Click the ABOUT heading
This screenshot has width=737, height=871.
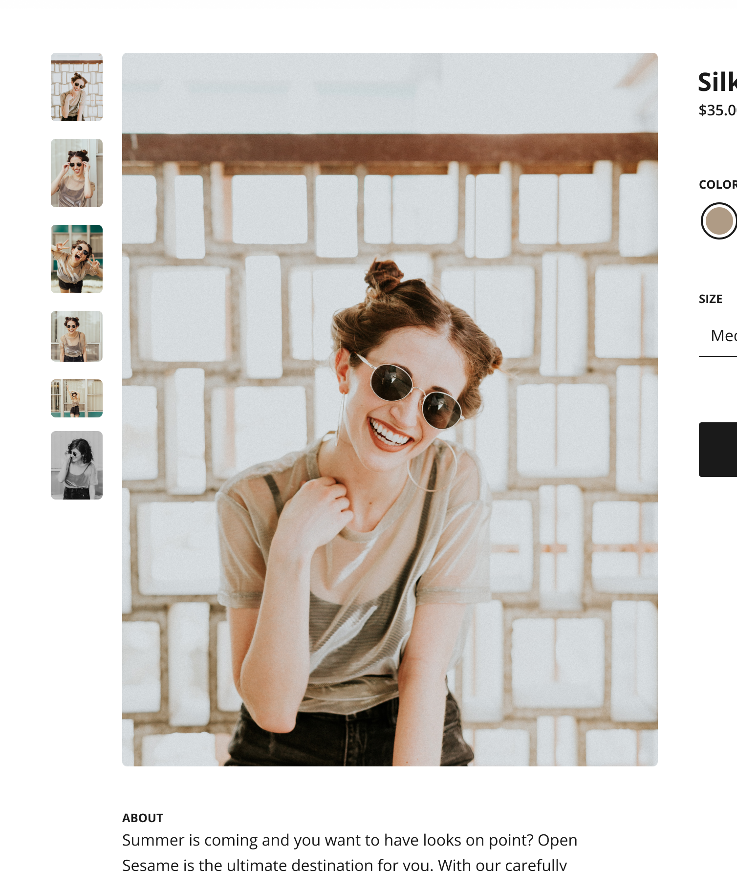click(143, 818)
